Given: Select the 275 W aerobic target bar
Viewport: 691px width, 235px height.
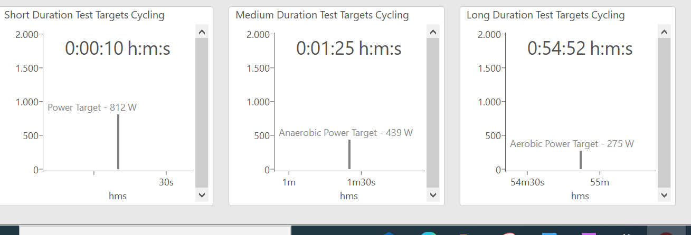Looking at the screenshot, I should click(581, 160).
